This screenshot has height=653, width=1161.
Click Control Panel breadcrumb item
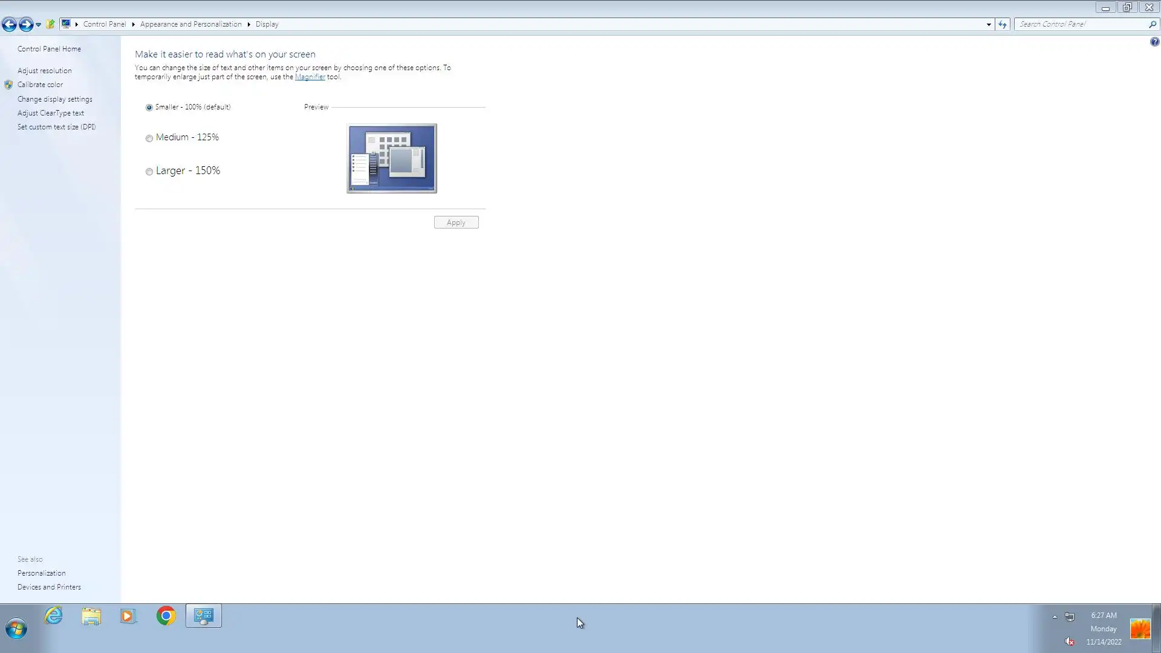105,24
